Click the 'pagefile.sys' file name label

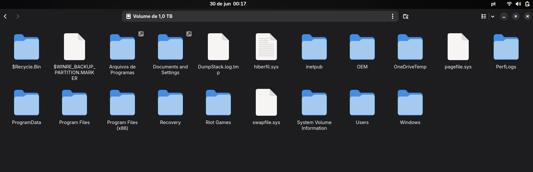[458, 67]
